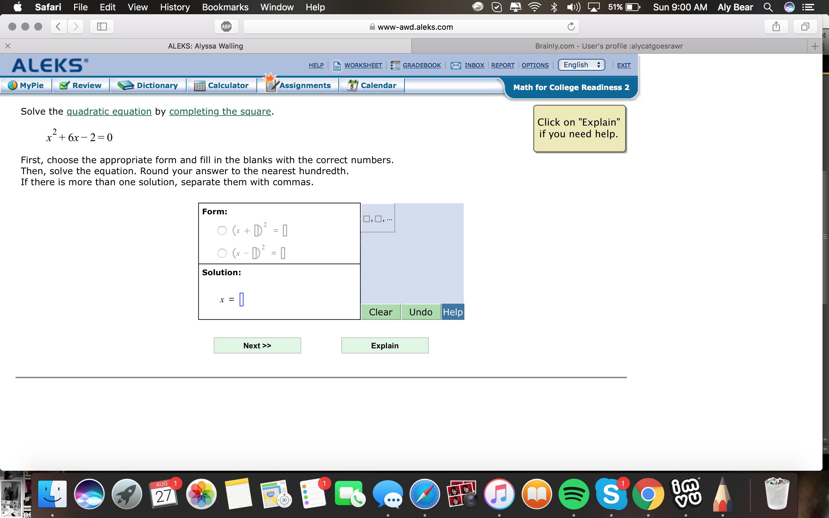Open the Worksheet document icon

coord(337,65)
